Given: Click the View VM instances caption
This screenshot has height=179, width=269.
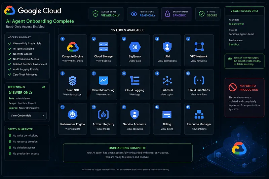Looking at the screenshot, I should (73, 61).
